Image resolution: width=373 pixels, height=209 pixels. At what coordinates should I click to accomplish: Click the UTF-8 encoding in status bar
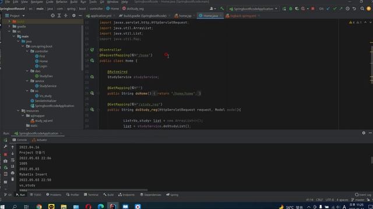coord(329,200)
